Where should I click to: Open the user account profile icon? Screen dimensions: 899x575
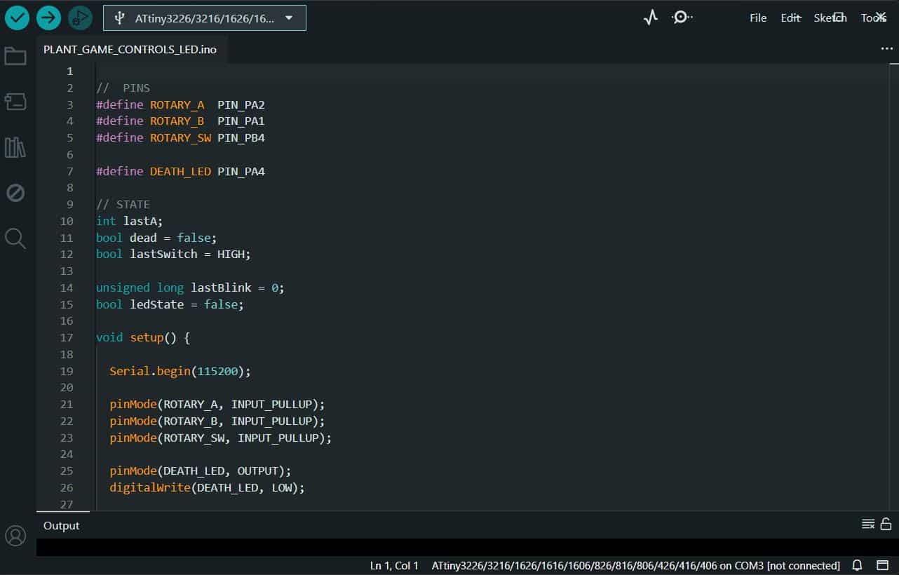(x=15, y=536)
